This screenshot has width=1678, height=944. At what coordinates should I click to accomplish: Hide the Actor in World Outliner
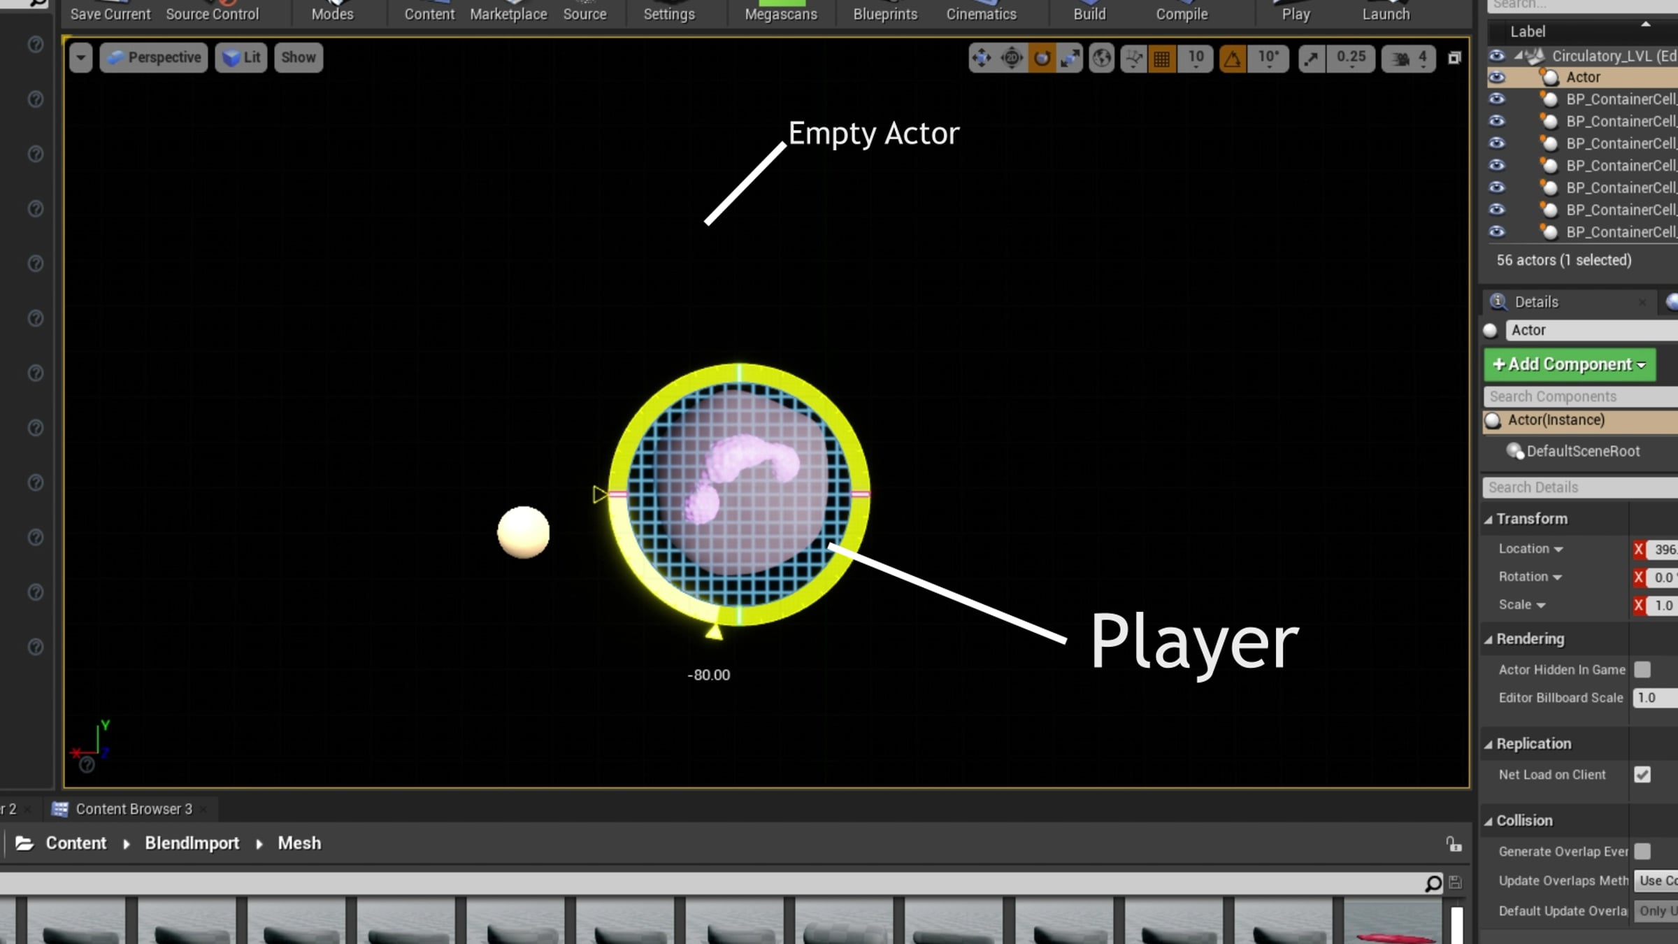pyautogui.click(x=1496, y=77)
